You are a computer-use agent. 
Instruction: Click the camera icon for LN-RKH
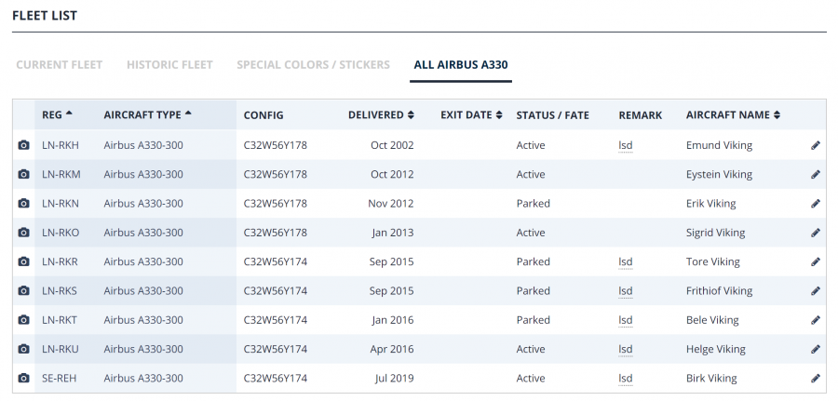tap(23, 146)
